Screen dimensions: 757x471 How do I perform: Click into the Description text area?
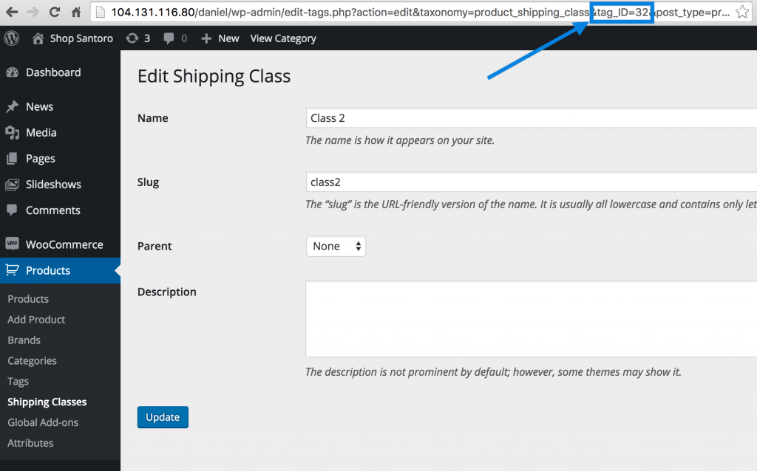click(x=531, y=319)
